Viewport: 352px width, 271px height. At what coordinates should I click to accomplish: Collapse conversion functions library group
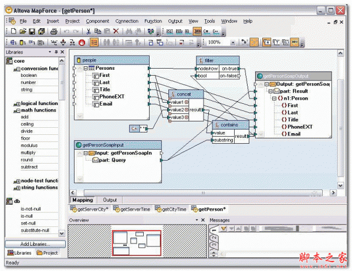(x=17, y=69)
